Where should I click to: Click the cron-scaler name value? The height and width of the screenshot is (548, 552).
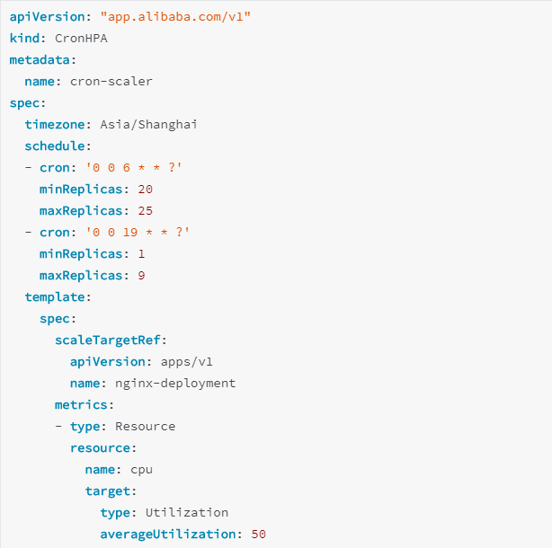(111, 81)
